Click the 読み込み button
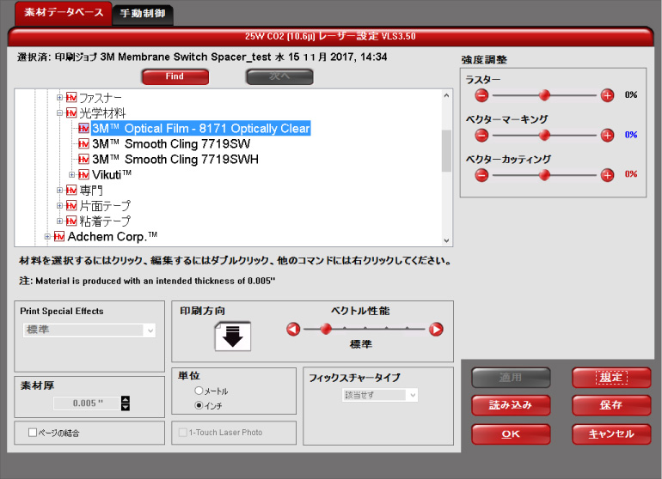 click(511, 405)
